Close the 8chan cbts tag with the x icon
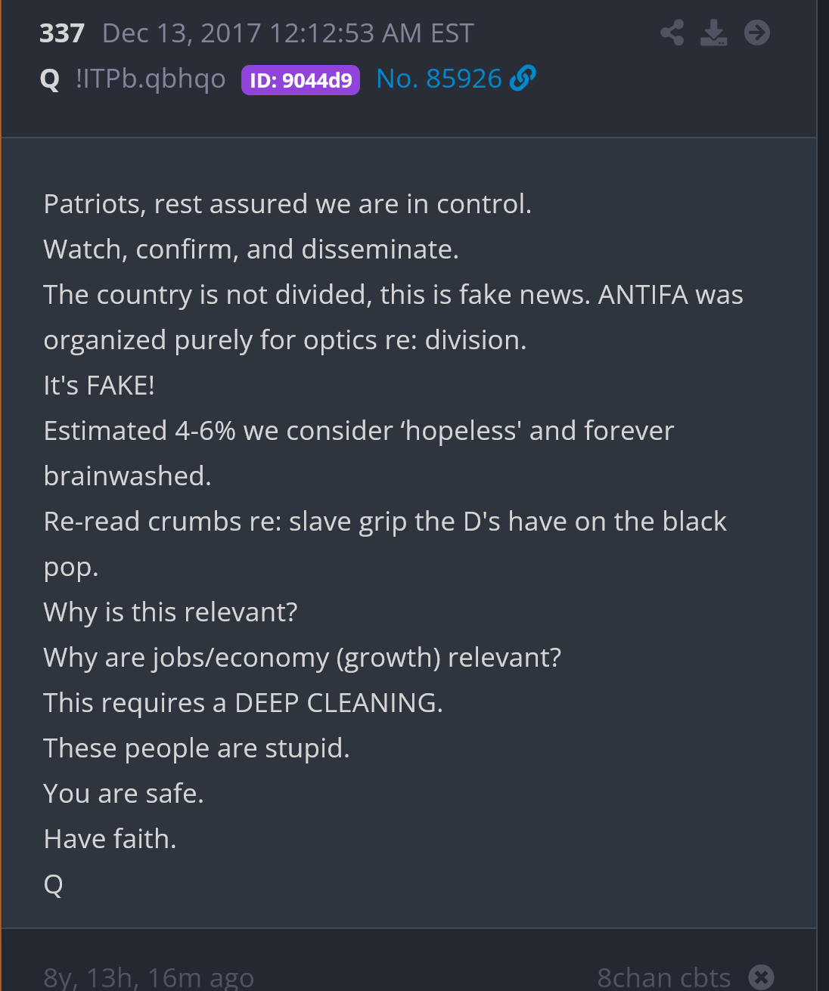The height and width of the screenshot is (991, 829). [x=761, y=977]
